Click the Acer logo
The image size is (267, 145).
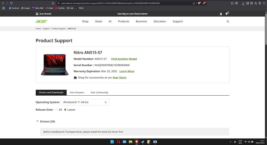(41, 21)
